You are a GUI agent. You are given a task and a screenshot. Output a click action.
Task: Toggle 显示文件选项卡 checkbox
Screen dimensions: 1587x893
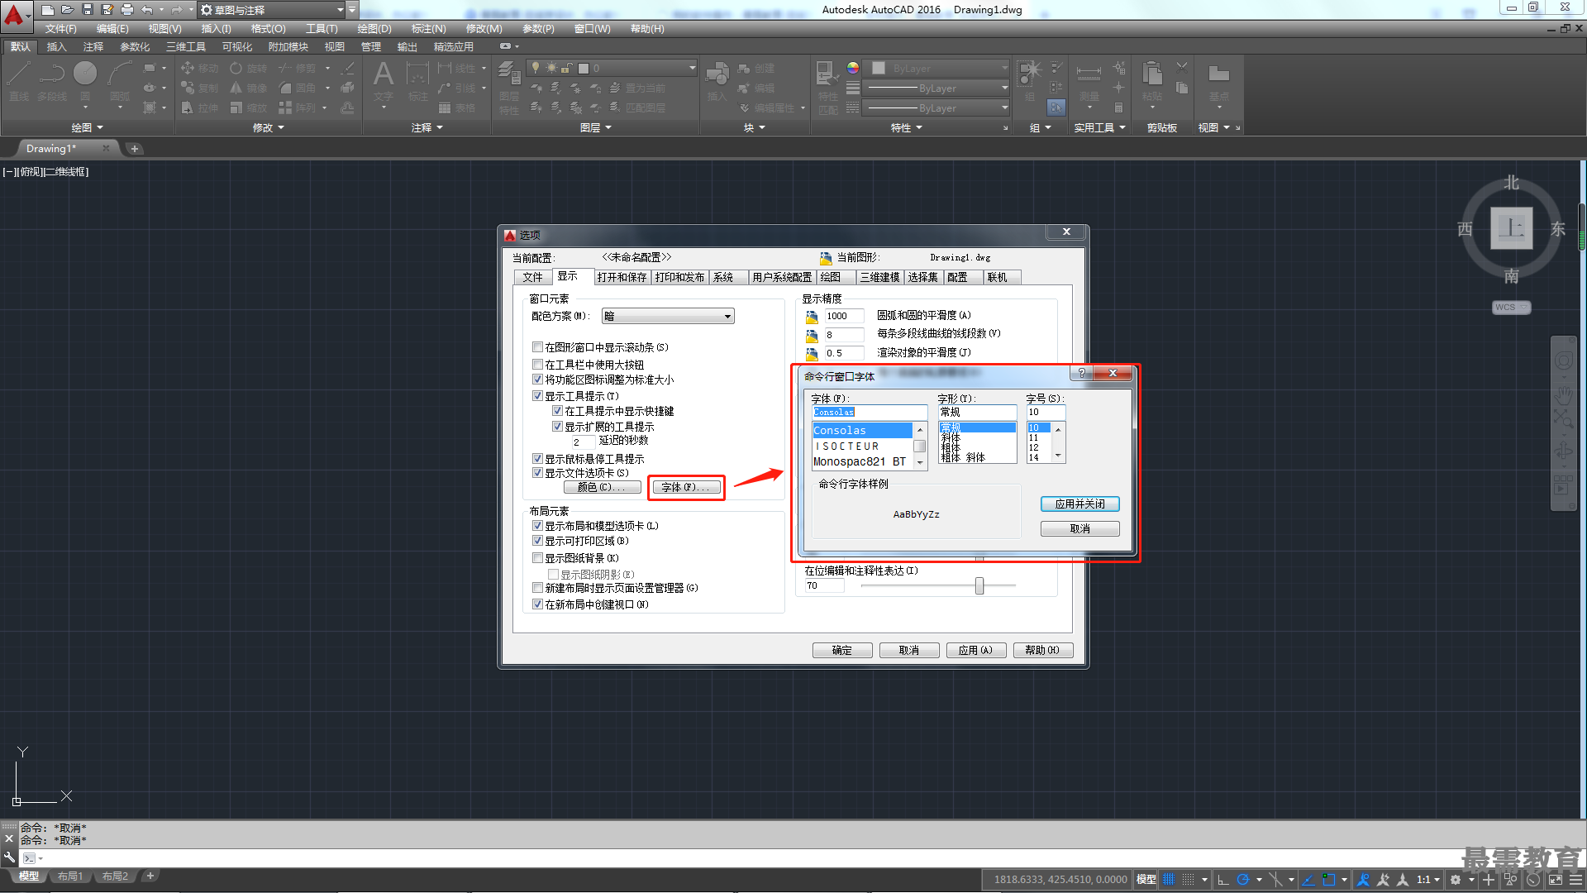(538, 473)
